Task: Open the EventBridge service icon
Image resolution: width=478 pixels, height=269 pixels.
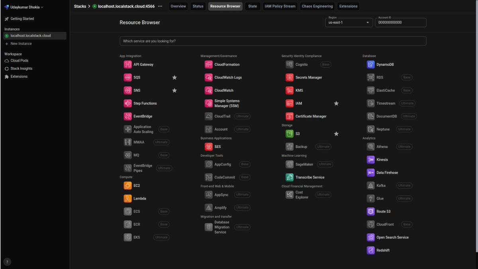Action: (127, 116)
